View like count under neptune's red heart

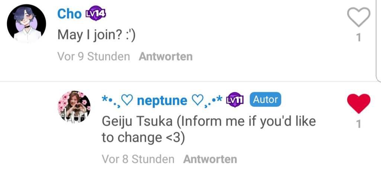pyautogui.click(x=359, y=125)
